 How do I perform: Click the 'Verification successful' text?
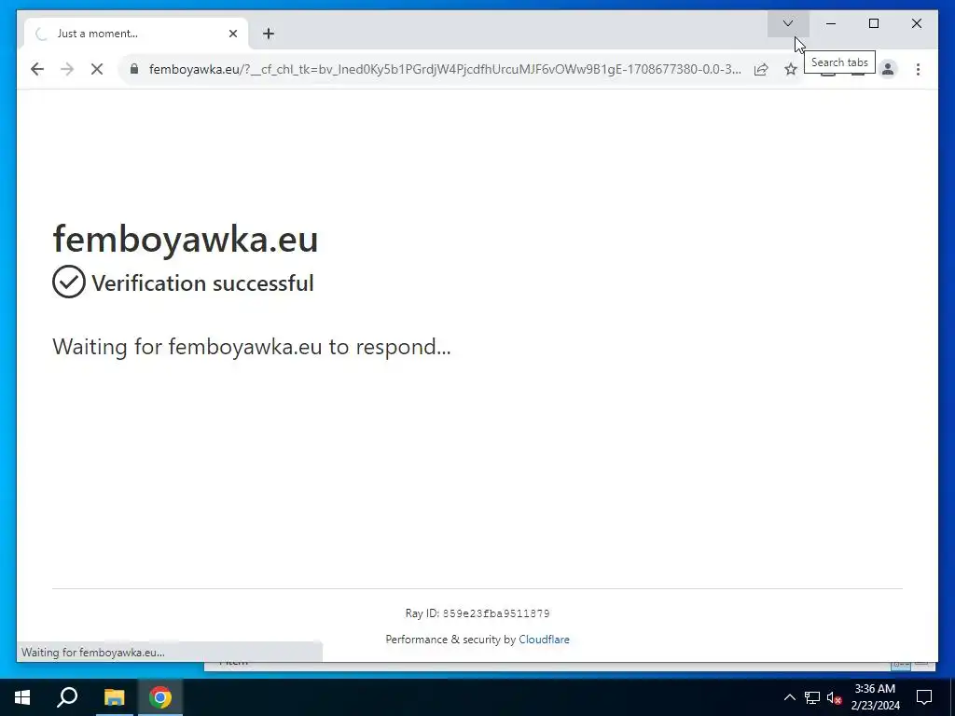(202, 283)
